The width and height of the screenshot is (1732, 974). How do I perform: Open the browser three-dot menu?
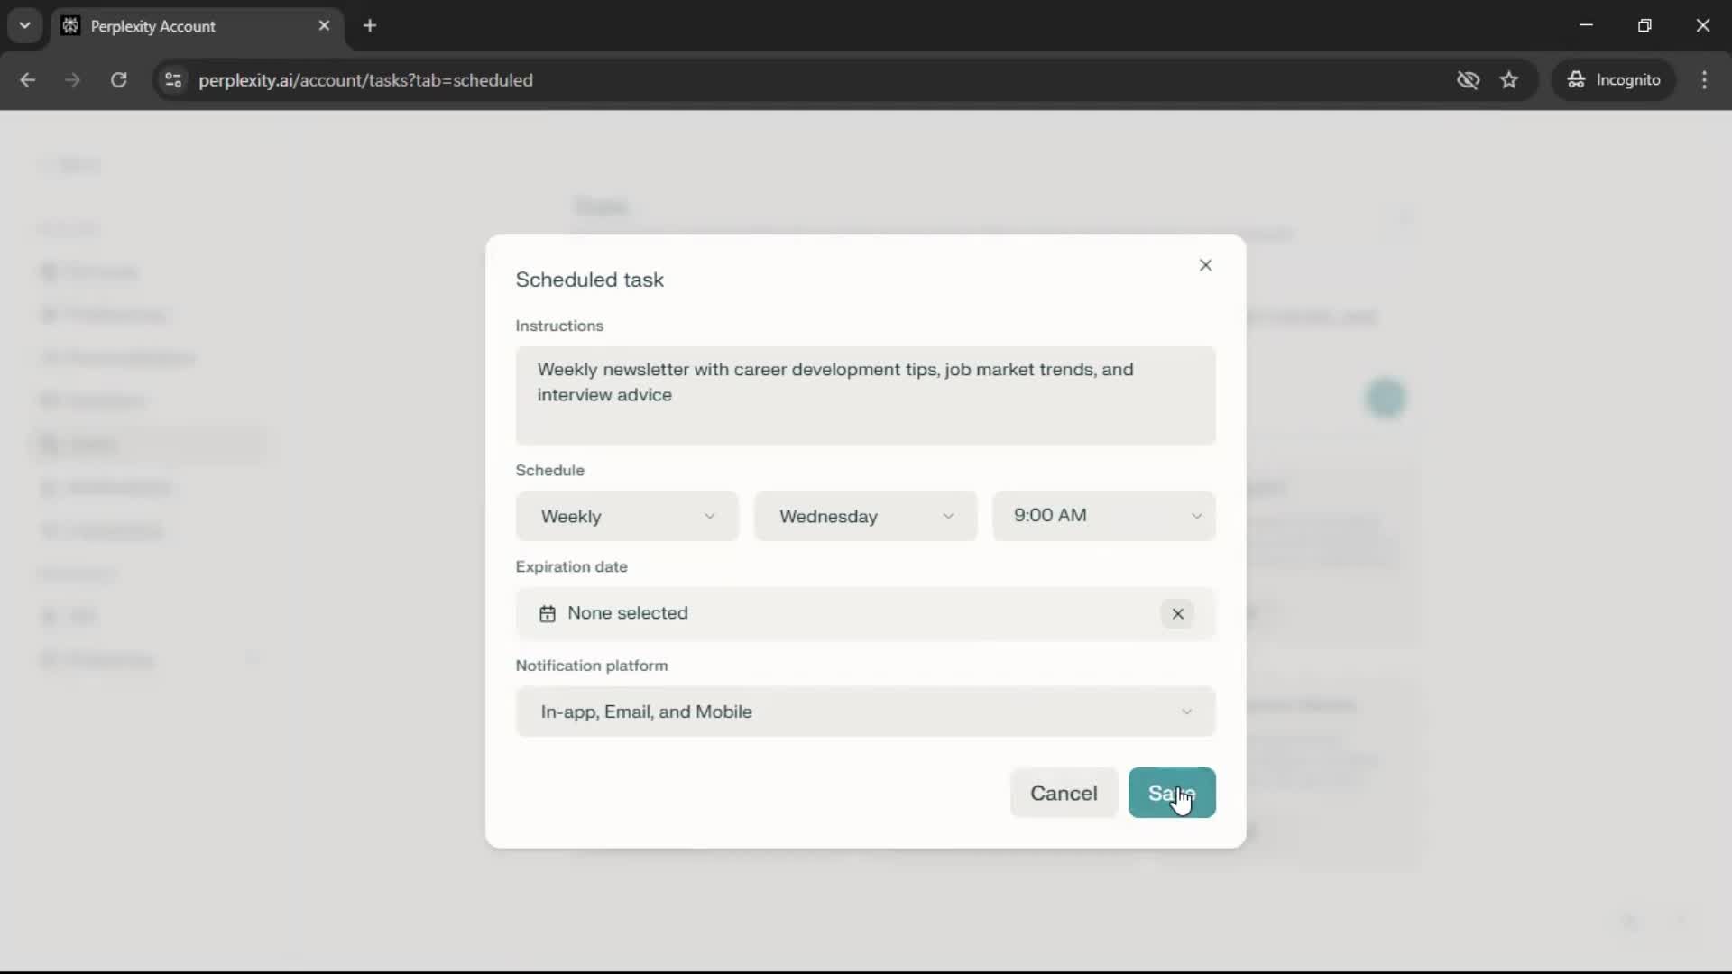(1704, 80)
